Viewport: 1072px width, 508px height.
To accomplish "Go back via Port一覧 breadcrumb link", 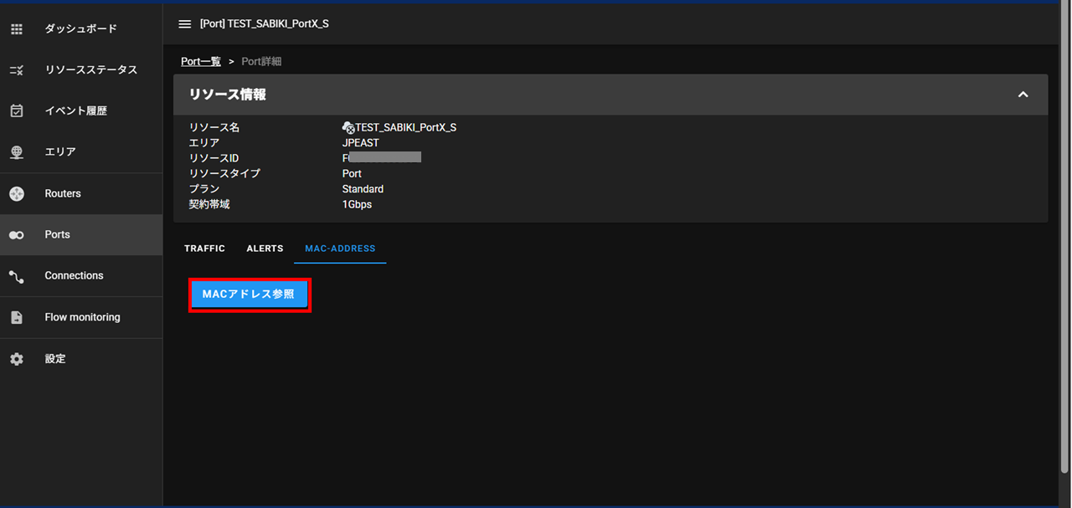I will [201, 62].
